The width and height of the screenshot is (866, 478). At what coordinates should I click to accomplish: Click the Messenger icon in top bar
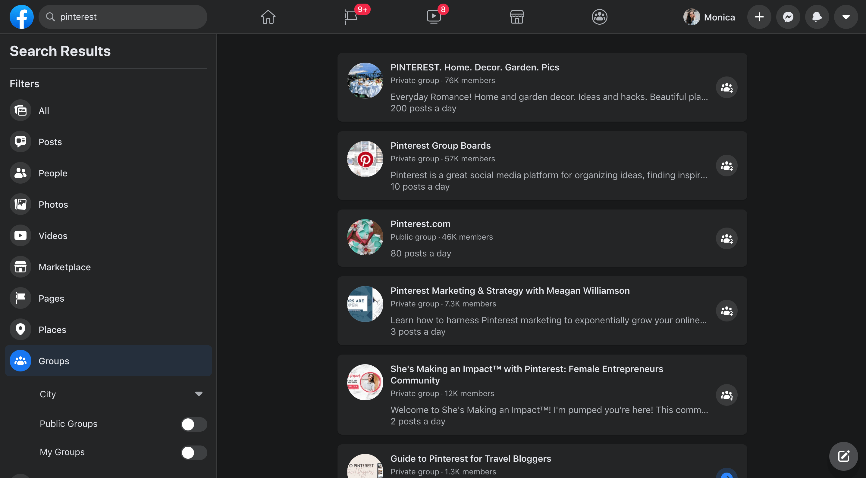click(788, 17)
